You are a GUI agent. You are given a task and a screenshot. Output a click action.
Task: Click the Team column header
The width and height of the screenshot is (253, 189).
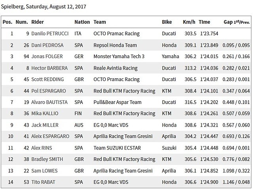pos(100,22)
